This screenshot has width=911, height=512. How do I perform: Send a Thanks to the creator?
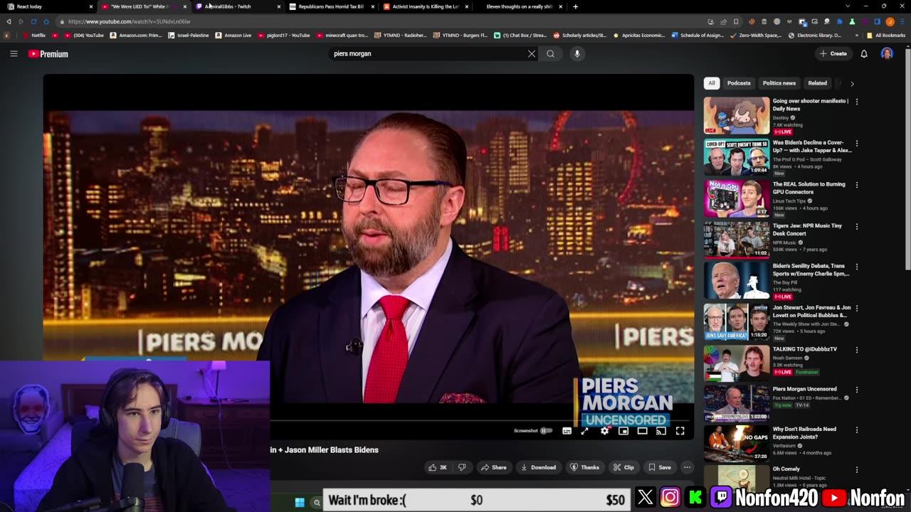point(585,467)
